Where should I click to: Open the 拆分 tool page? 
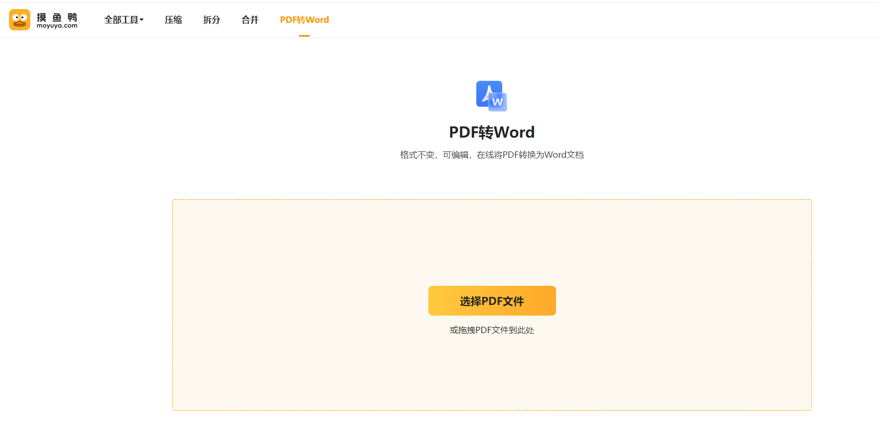click(212, 20)
